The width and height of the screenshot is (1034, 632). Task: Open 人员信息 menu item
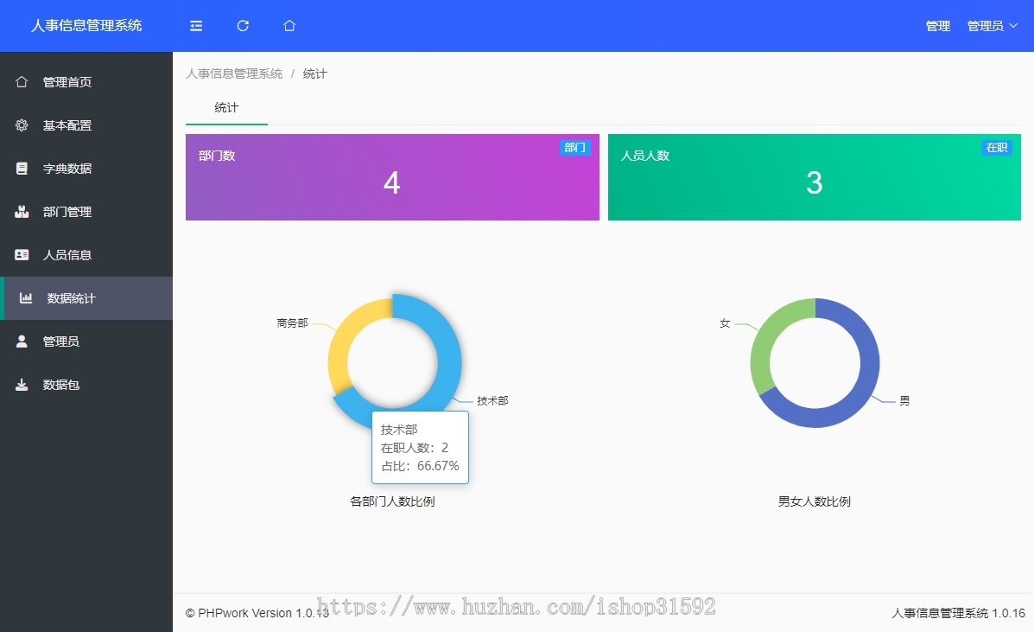[x=86, y=255]
